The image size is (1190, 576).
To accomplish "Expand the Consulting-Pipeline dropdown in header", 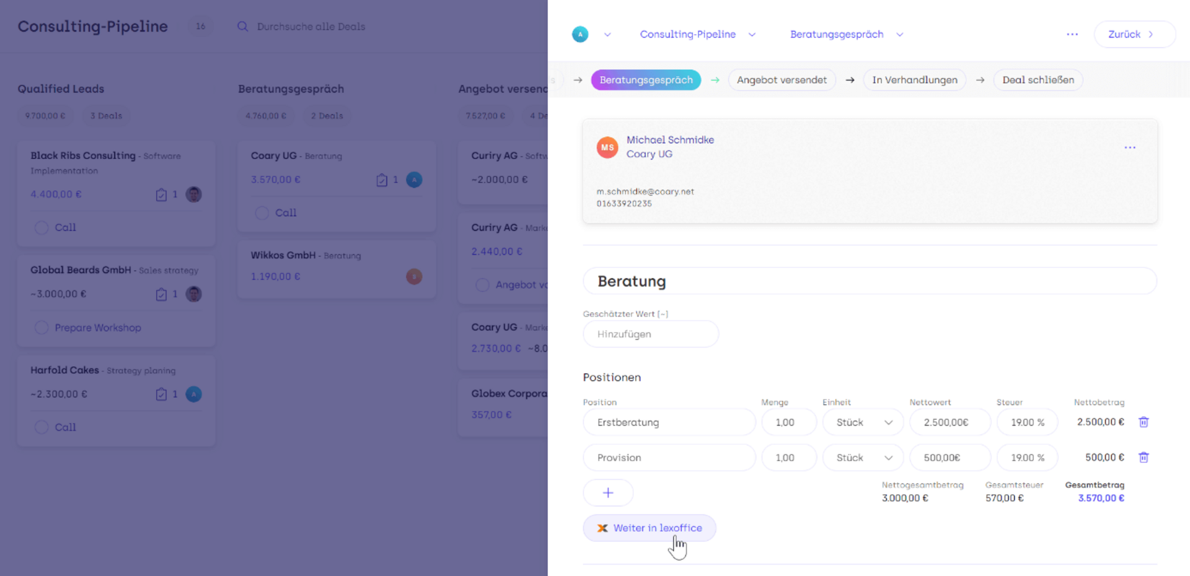I will pos(752,35).
